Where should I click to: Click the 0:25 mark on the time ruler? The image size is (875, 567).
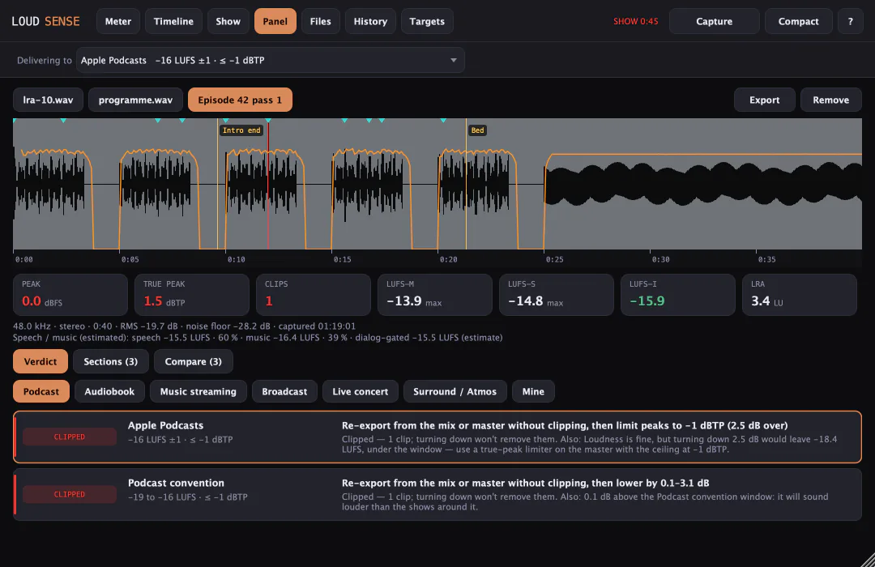[555, 259]
